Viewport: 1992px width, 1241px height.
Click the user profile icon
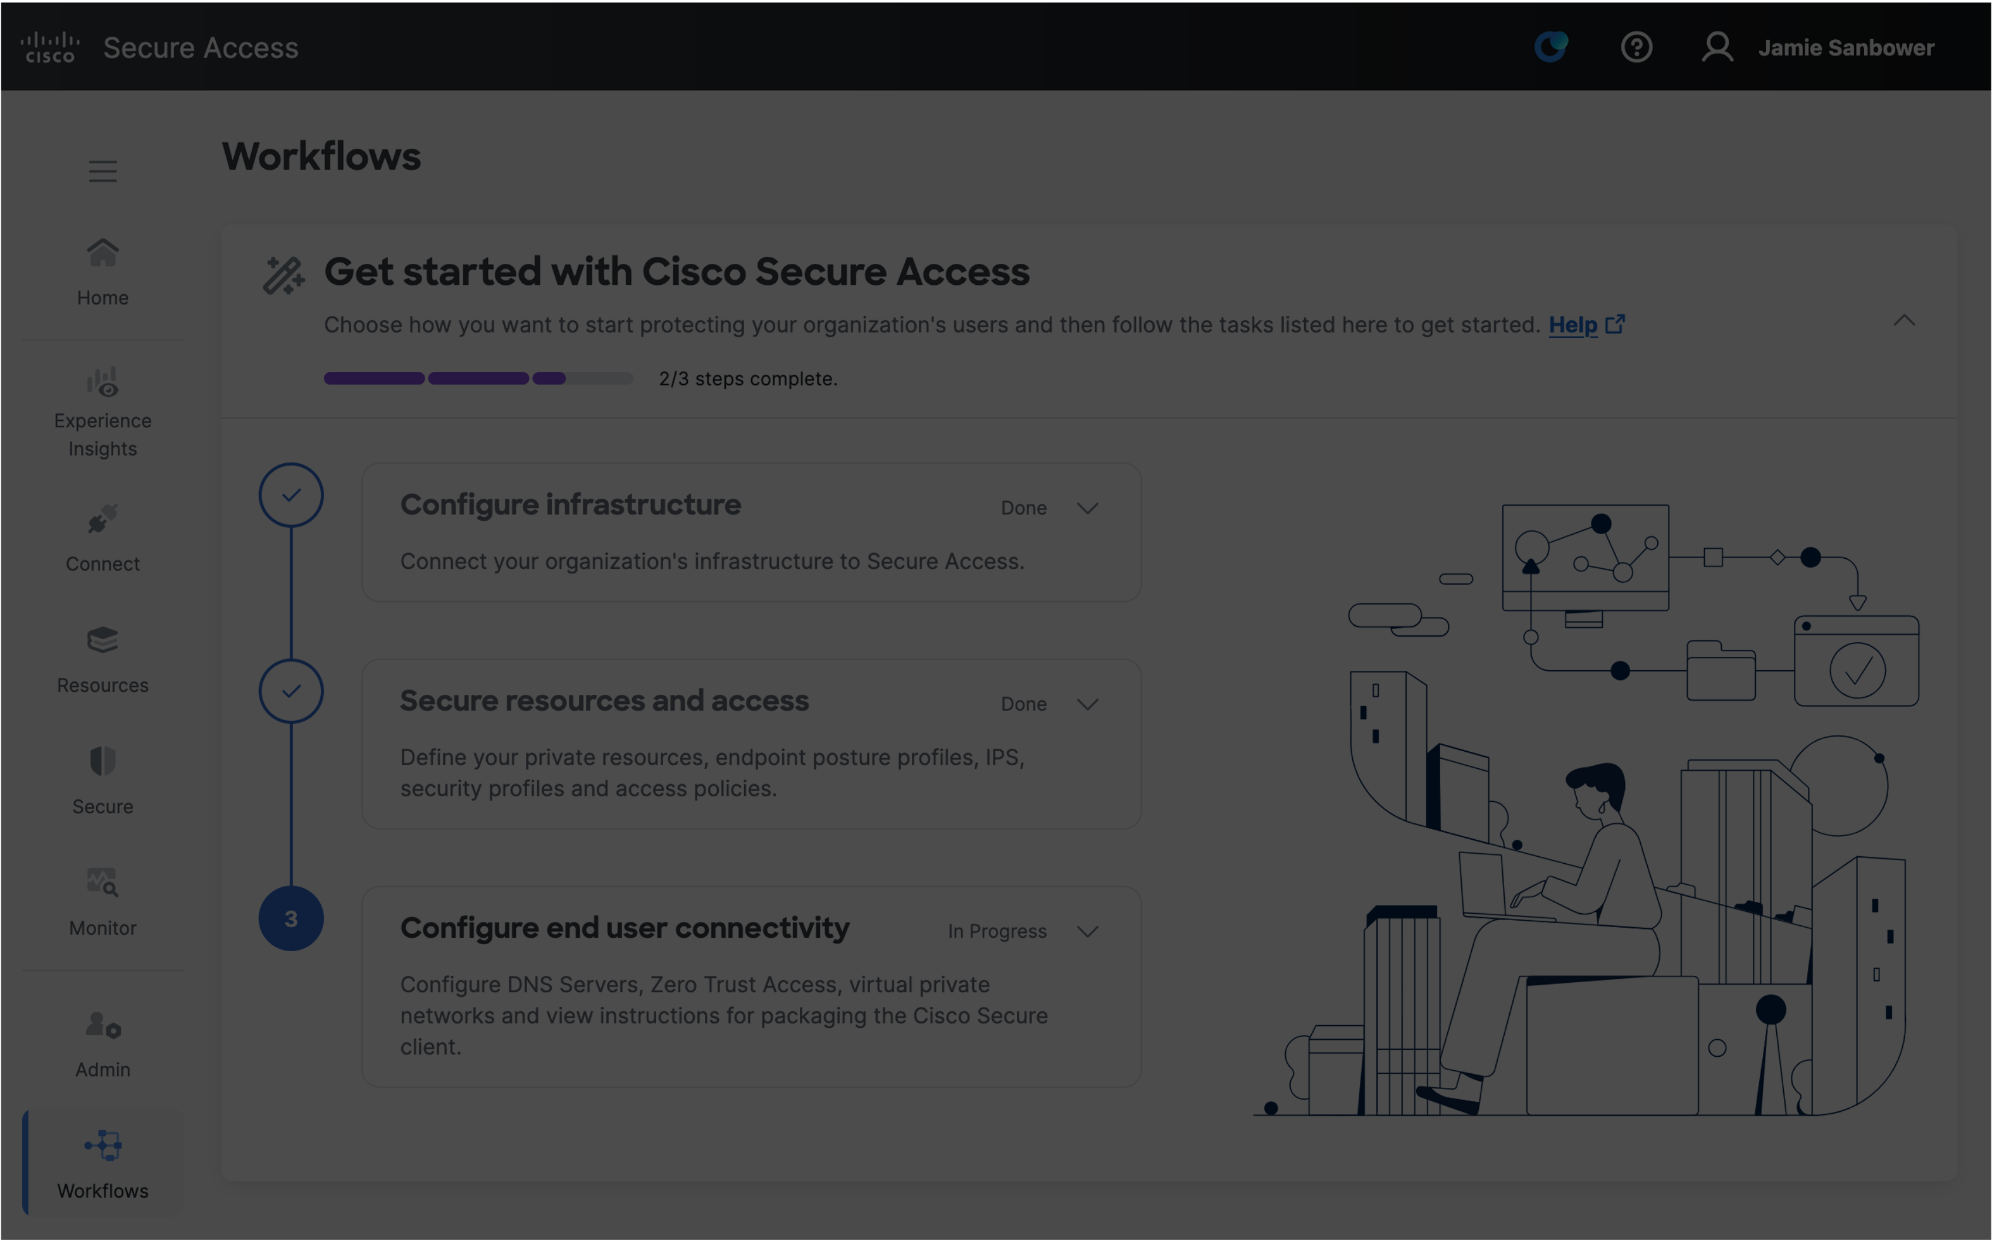tap(1717, 47)
